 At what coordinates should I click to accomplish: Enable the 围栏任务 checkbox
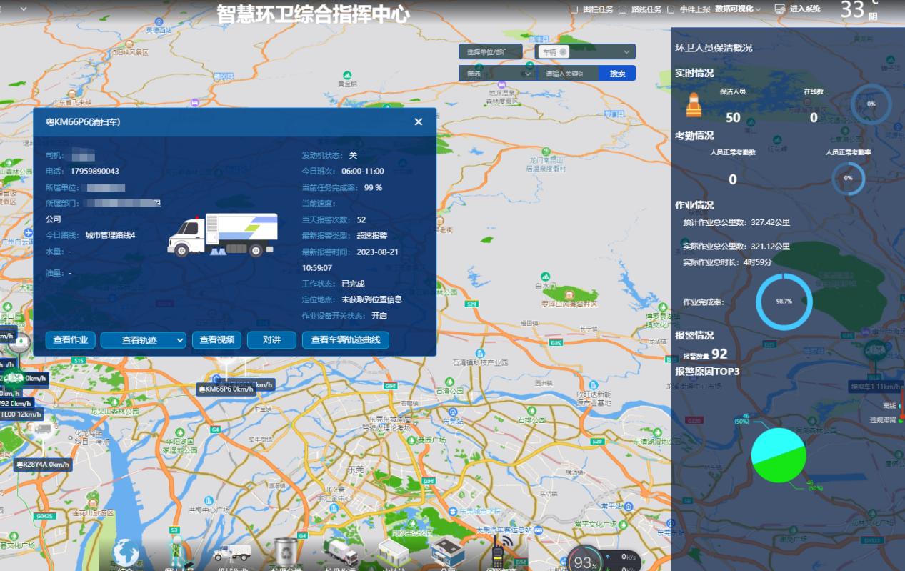click(x=574, y=9)
